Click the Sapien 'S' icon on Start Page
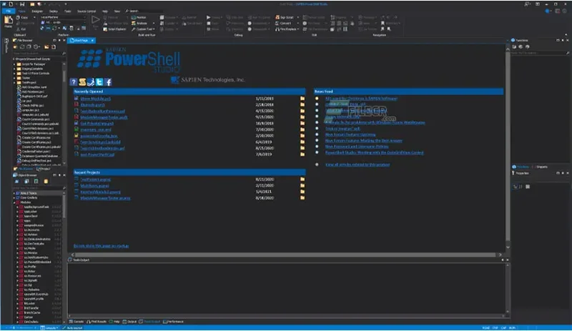This screenshot has width=572, height=331. [x=82, y=81]
